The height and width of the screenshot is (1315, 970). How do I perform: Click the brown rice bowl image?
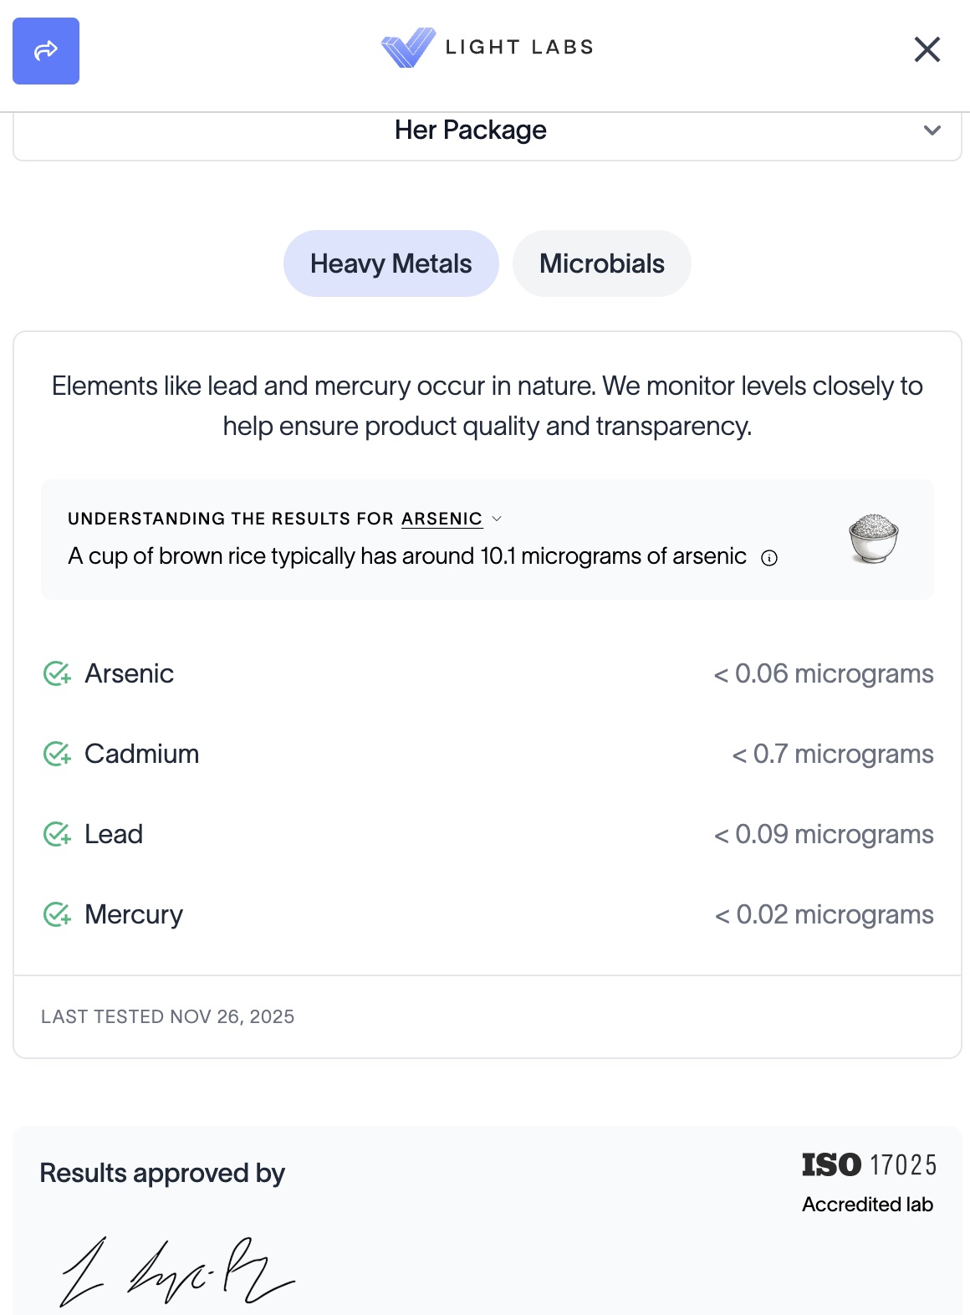(x=873, y=539)
